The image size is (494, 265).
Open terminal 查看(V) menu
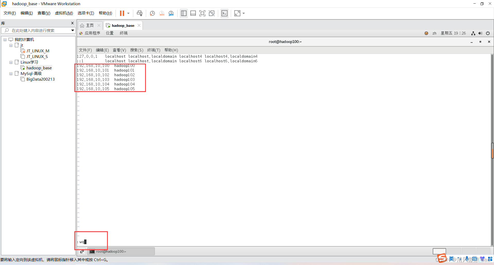119,50
